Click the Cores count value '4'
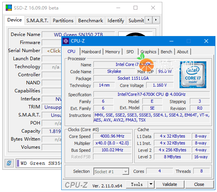Viewport: 217px width, 192px height. click(x=160, y=171)
